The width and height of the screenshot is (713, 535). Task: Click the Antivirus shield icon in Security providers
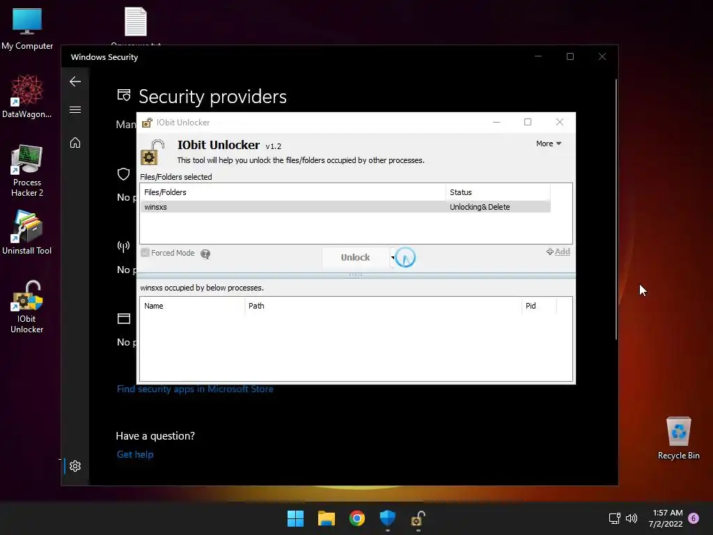click(x=124, y=173)
